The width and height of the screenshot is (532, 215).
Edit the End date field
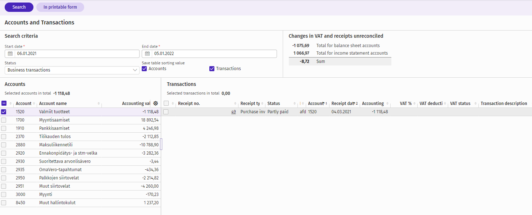(214, 54)
